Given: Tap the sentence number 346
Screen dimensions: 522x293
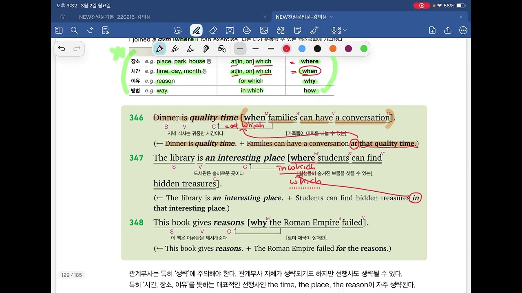Looking at the screenshot, I should [x=136, y=118].
